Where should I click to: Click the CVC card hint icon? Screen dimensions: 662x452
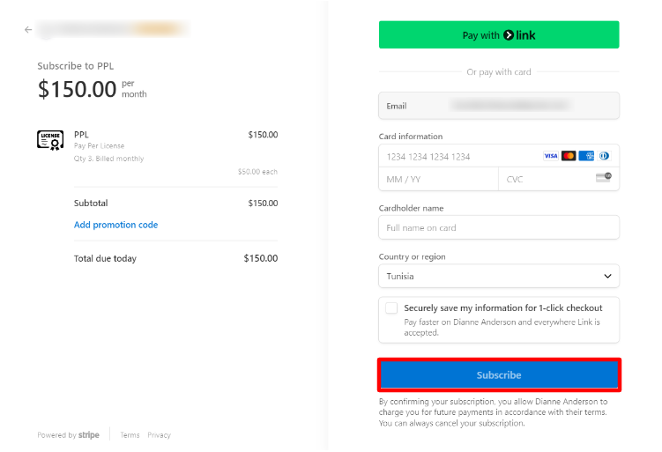coord(604,179)
